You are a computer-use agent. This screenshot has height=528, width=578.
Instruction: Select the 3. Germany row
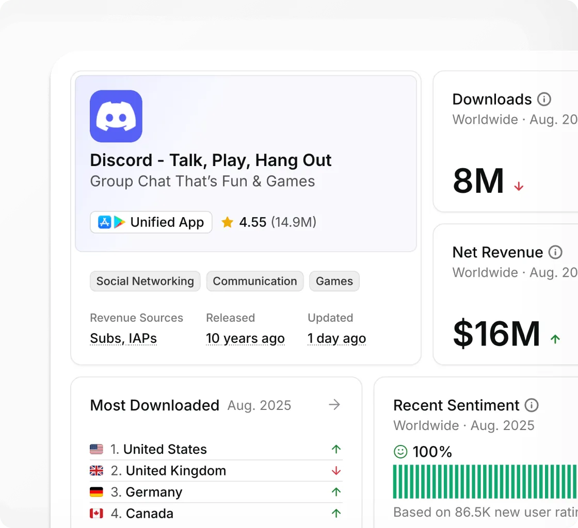tap(216, 492)
